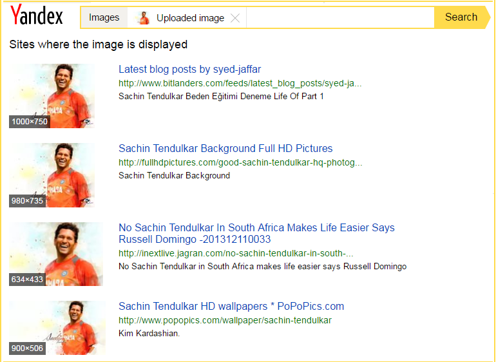The width and height of the screenshot is (496, 362).
Task: Open 'Sachin Tendulkar HD wallpapers * PoPoPics.com'
Action: tap(231, 306)
